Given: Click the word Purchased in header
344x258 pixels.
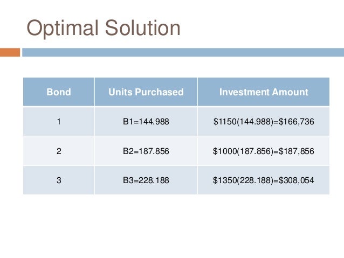Looking at the screenshot, I should click(x=159, y=92).
